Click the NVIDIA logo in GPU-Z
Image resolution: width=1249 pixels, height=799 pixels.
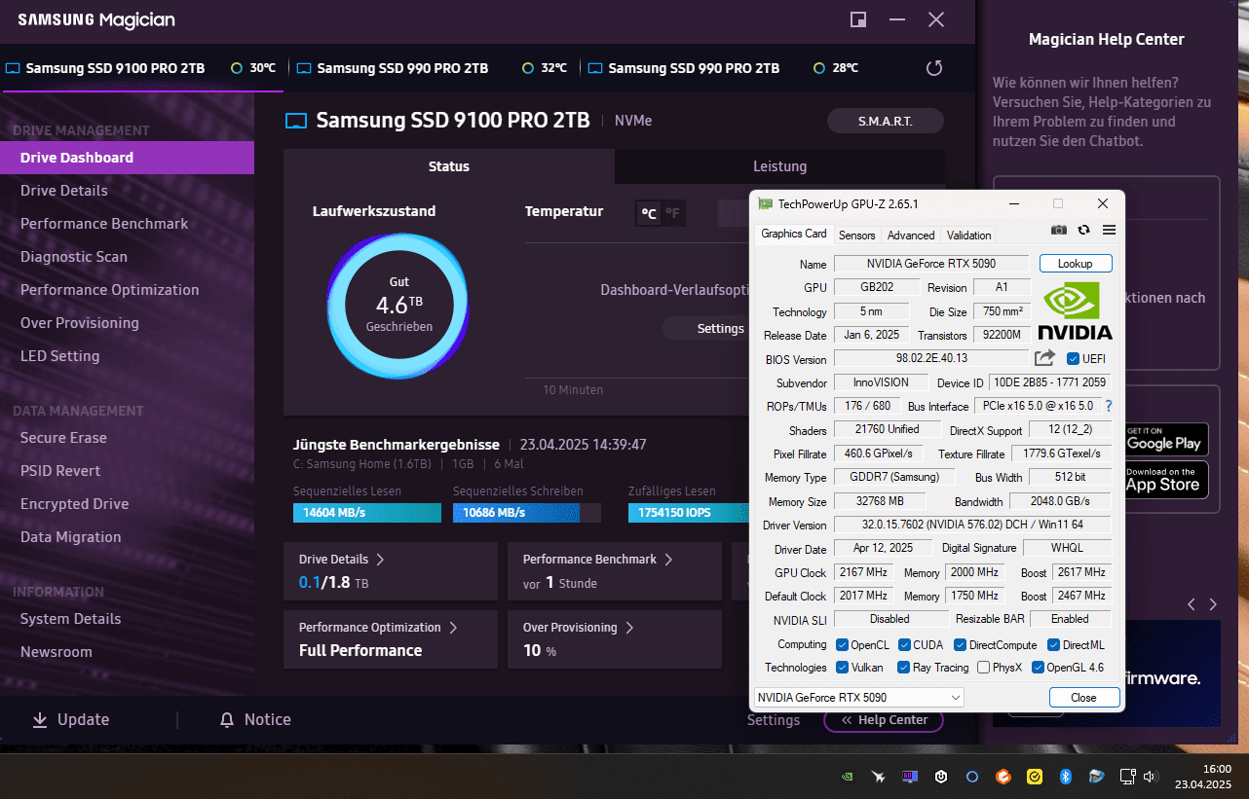tap(1075, 310)
